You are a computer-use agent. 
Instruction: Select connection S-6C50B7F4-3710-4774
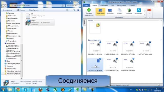click(111, 65)
